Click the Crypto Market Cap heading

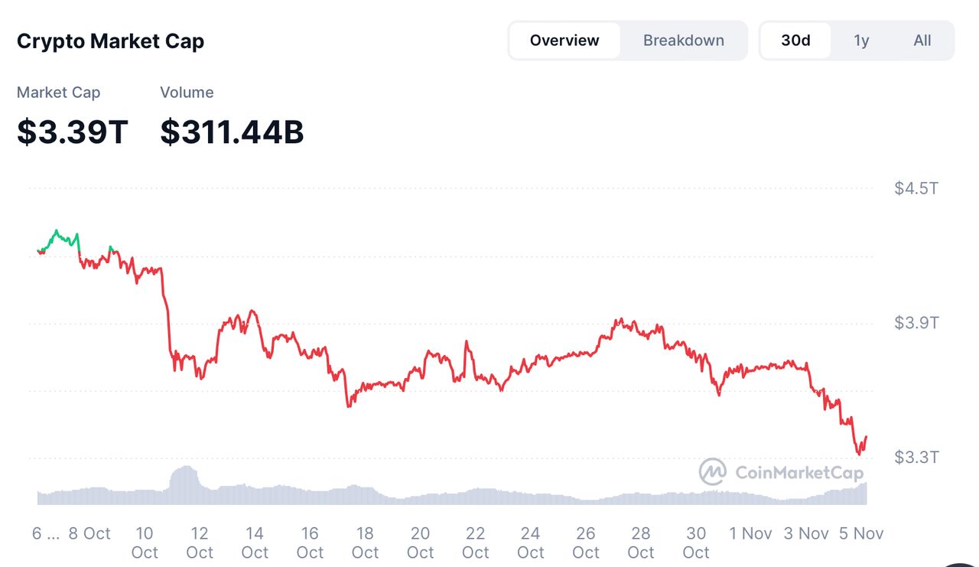pyautogui.click(x=110, y=41)
